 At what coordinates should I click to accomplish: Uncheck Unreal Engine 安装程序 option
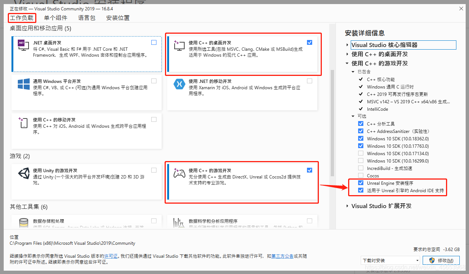click(x=361, y=183)
